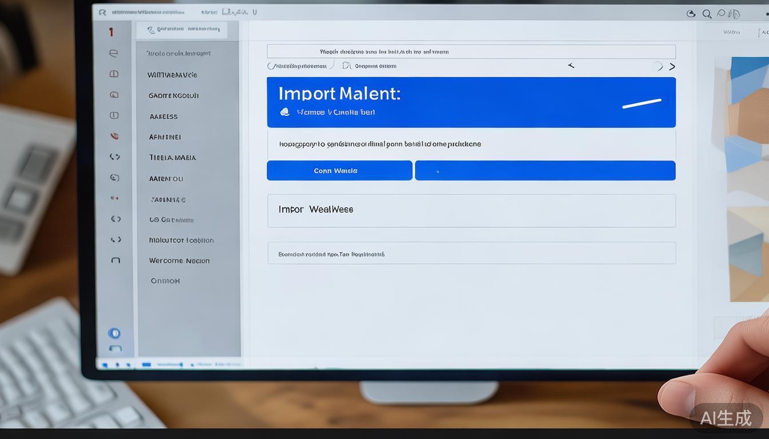Open 'Wercome Necion' sidebar item
The image size is (769, 439).
[179, 261]
